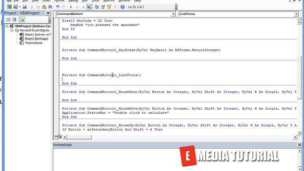Click the Application.StatusBar code line
Viewport: 304px width, 171px height.
(115, 113)
